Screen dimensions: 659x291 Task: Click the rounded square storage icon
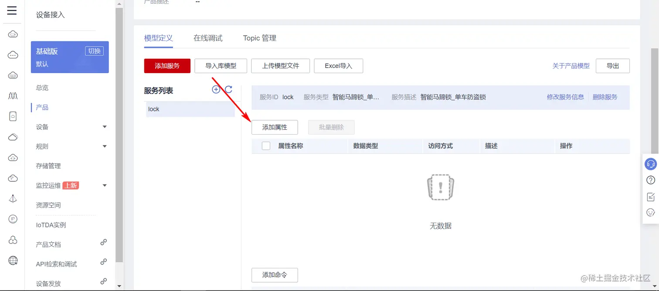[13, 116]
